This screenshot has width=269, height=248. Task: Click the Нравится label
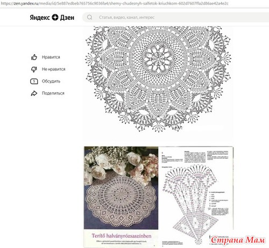(51, 57)
